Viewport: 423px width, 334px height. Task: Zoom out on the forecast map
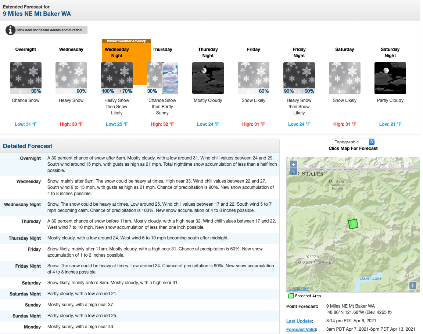point(293,171)
